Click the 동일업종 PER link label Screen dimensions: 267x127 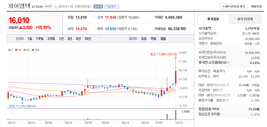point(209,109)
